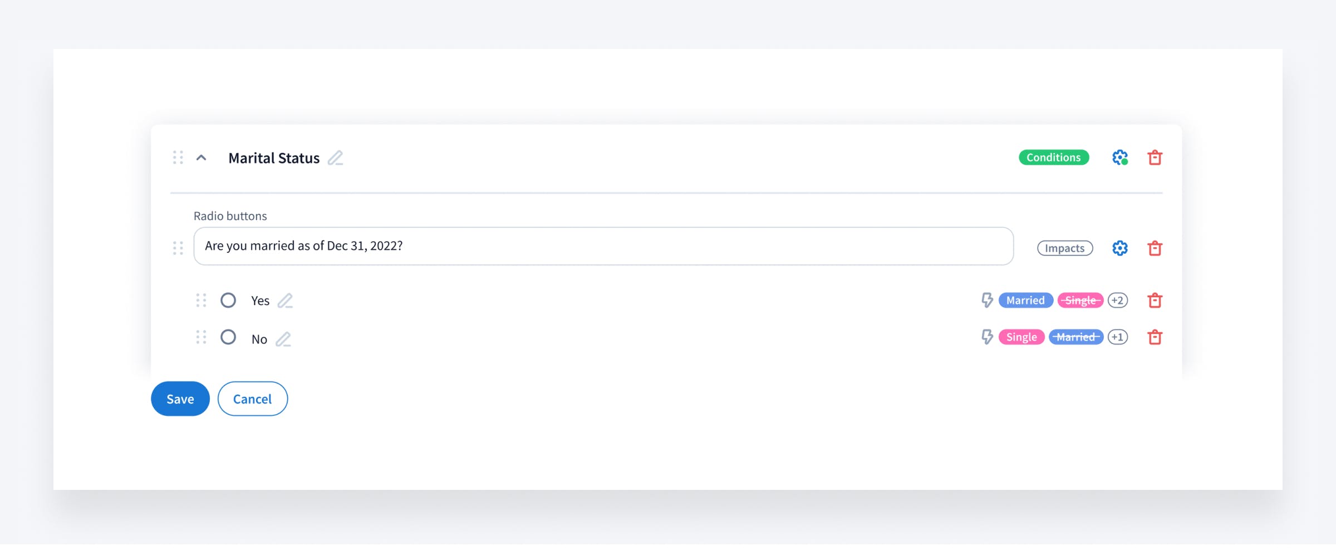Click lightning icon on No row
The image size is (1336, 550).
[987, 337]
